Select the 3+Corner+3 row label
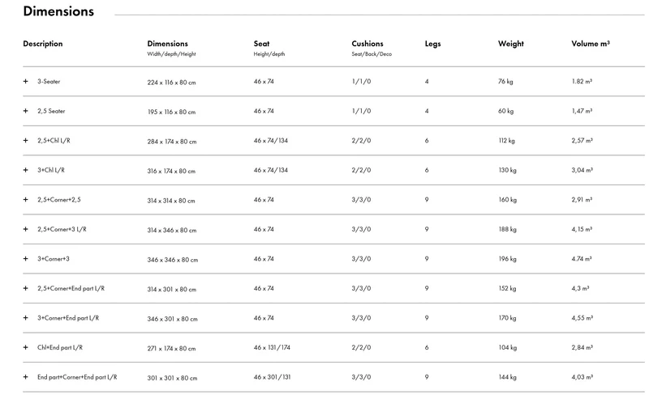649x399 pixels. click(x=54, y=258)
